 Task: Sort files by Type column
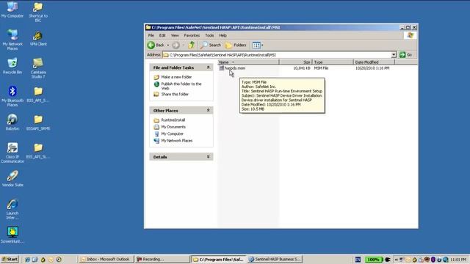pyautogui.click(x=333, y=62)
